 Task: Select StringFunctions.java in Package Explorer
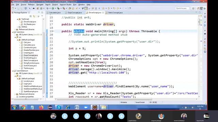click(x=31, y=63)
